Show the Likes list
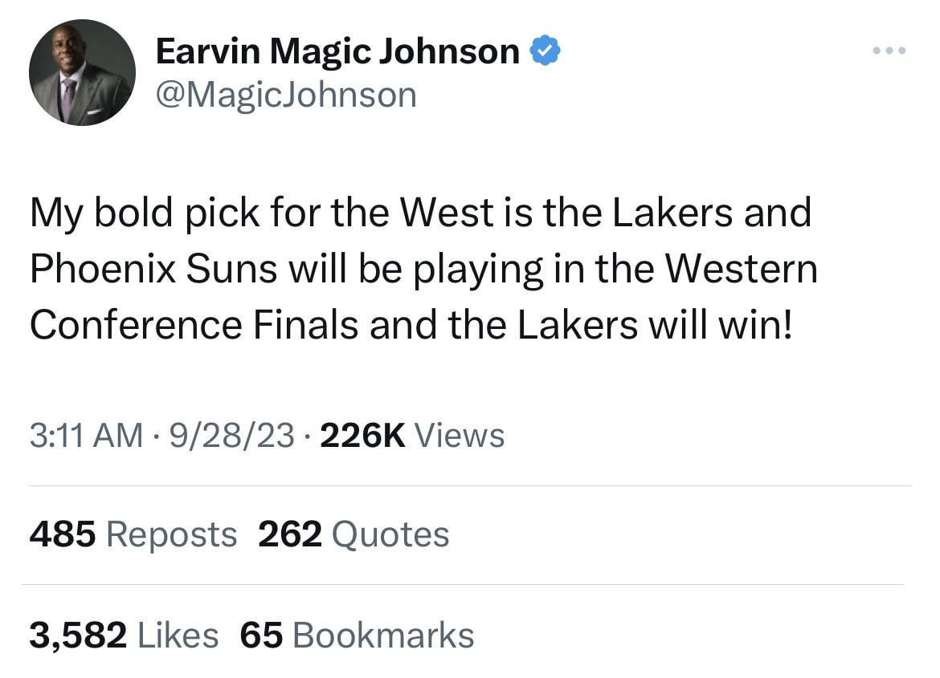940x678 pixels. (178, 635)
